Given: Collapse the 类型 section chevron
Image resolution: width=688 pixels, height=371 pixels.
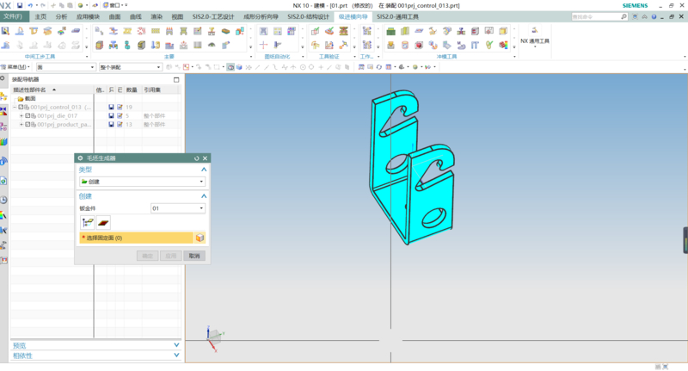Looking at the screenshot, I should point(204,170).
